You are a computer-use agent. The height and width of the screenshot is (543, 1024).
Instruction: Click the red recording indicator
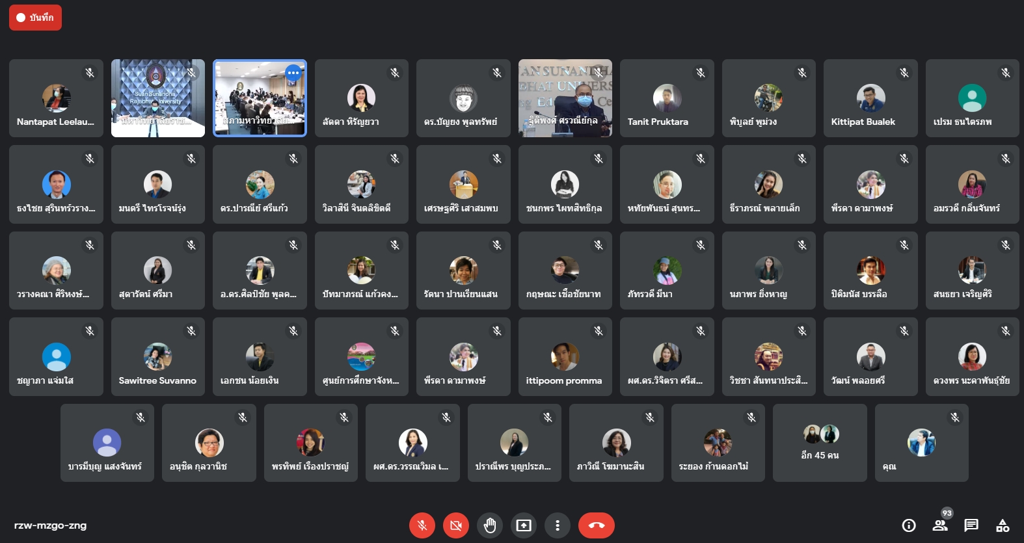pos(35,18)
